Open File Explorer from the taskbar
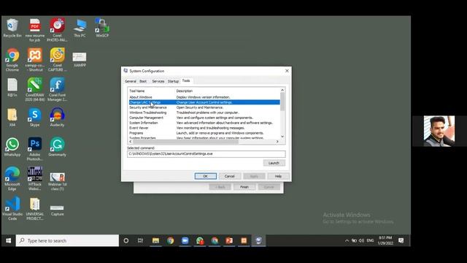The image size is (467, 263). tap(155, 240)
